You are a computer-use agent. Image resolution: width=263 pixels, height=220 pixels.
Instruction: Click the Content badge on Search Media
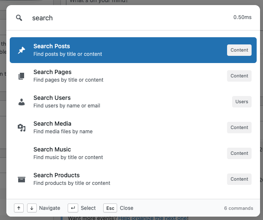click(239, 128)
